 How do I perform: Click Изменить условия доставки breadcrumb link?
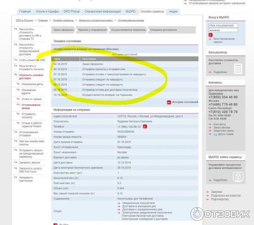(96, 20)
